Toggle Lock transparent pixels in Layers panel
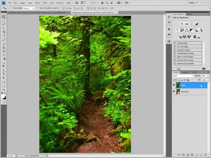Screen dimensions: 211x158 coord(179,80)
